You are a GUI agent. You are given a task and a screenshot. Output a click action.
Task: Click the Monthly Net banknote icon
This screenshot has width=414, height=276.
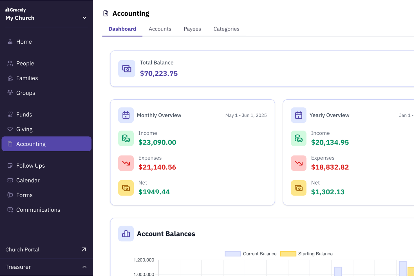coord(126,188)
